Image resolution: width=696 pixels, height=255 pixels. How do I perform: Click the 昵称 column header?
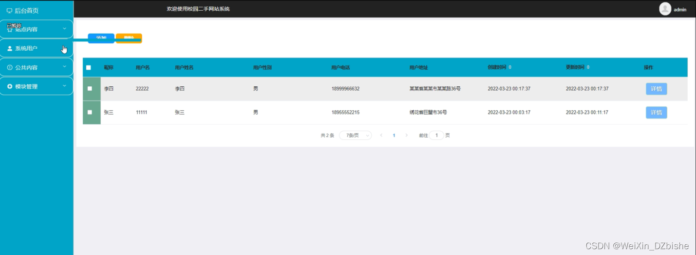click(x=109, y=67)
